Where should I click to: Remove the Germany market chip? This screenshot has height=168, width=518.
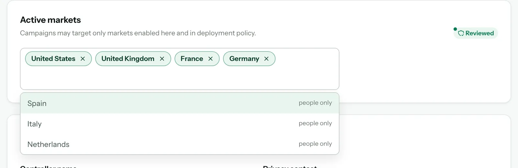tap(266, 59)
